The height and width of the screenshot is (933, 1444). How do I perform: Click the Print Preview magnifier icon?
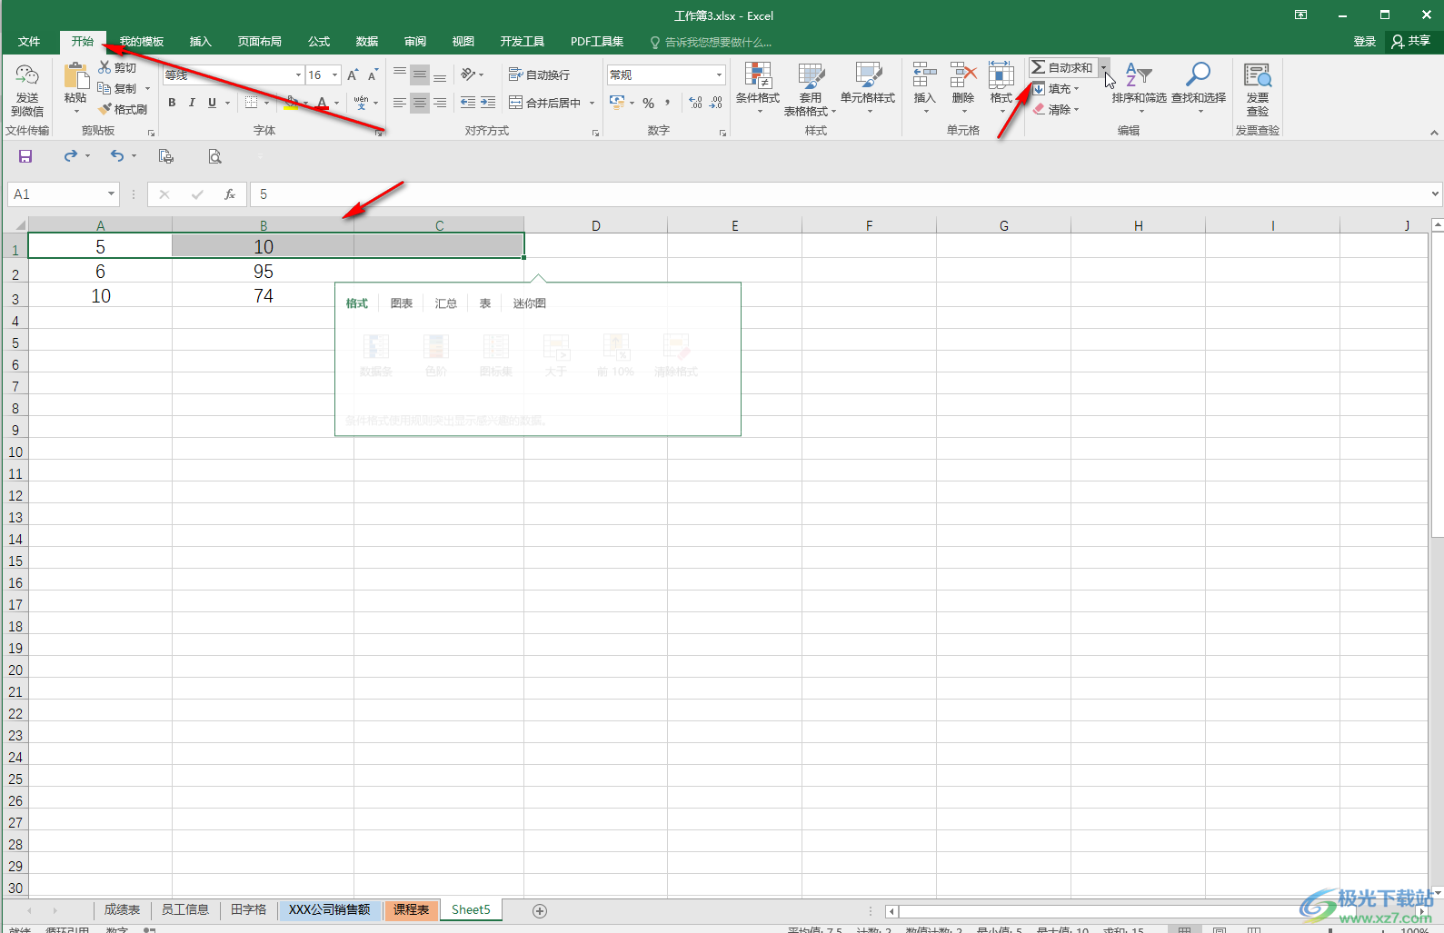pyautogui.click(x=214, y=156)
